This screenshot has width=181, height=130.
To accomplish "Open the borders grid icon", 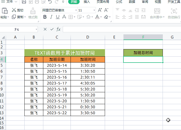I will pyautogui.click(x=71, y=17).
